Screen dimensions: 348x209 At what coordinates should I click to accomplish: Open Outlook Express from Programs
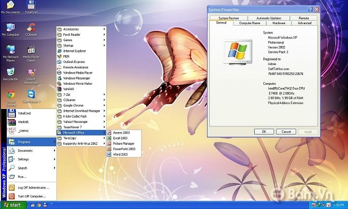click(82, 62)
